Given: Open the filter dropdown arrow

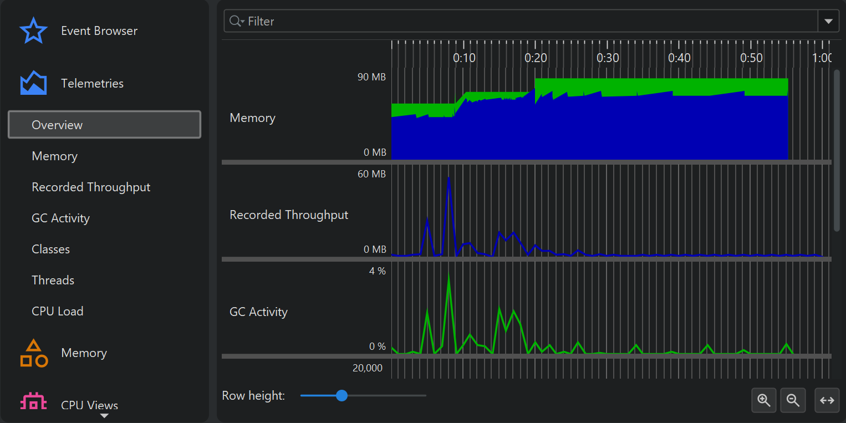Looking at the screenshot, I should pos(828,21).
